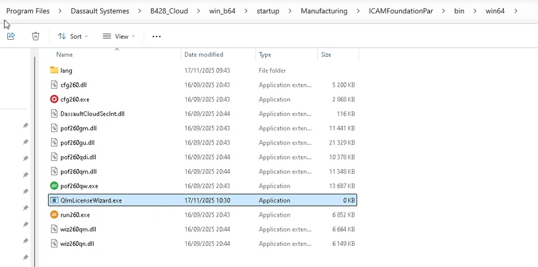Click the Type column header
The height and width of the screenshot is (267, 538).
point(265,55)
